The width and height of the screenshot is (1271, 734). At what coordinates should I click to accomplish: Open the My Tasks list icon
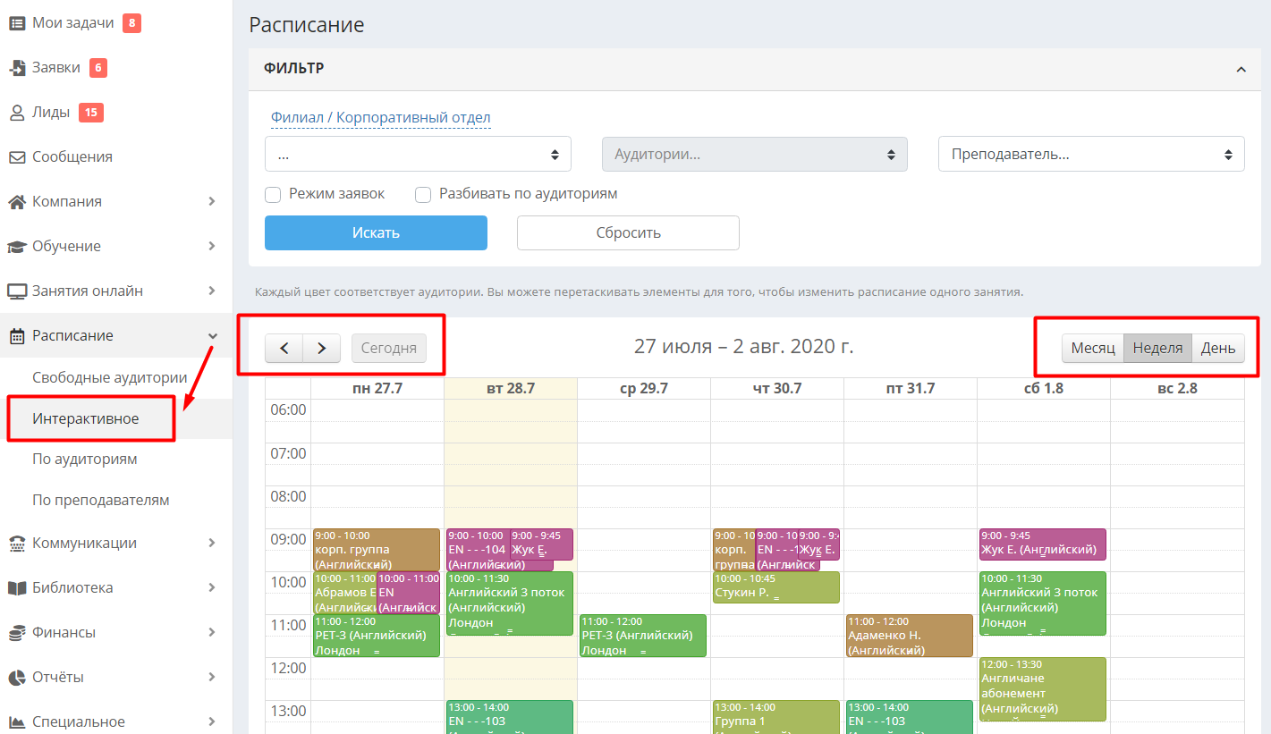pyautogui.click(x=17, y=23)
